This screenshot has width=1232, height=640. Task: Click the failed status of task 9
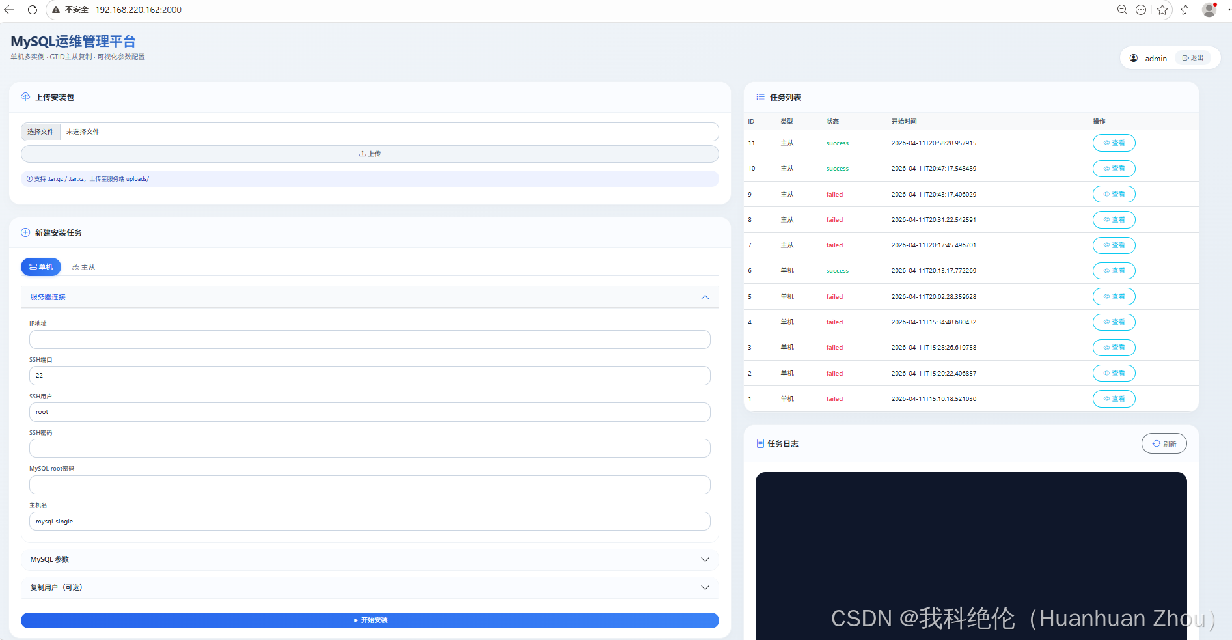tap(834, 195)
